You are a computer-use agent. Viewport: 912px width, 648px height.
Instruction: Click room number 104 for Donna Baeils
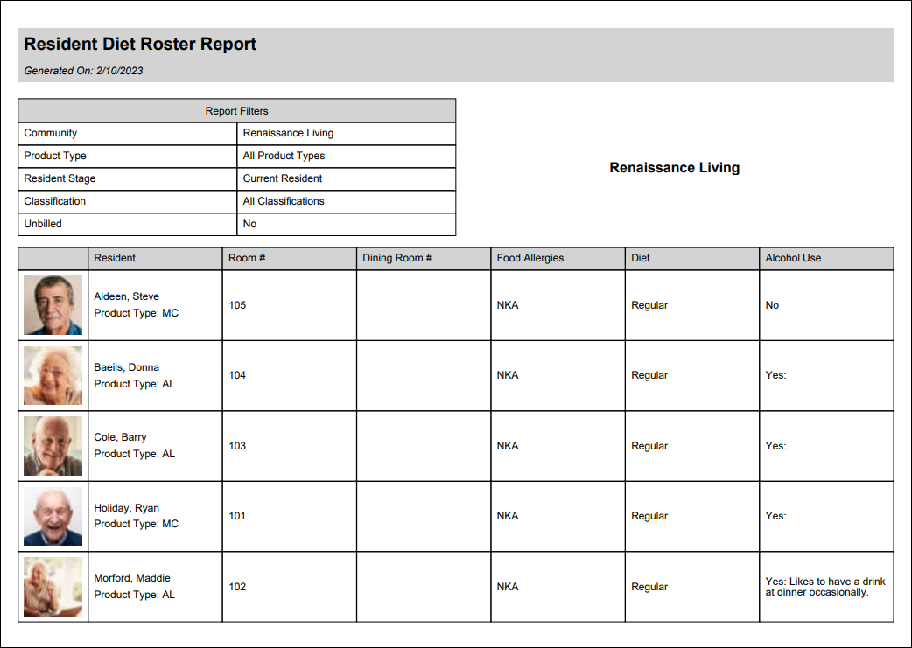coord(237,375)
